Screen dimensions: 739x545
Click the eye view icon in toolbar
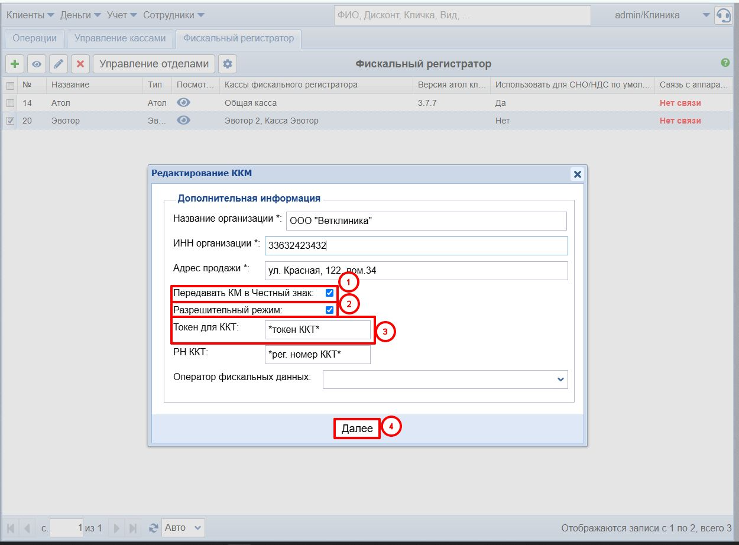pyautogui.click(x=37, y=64)
